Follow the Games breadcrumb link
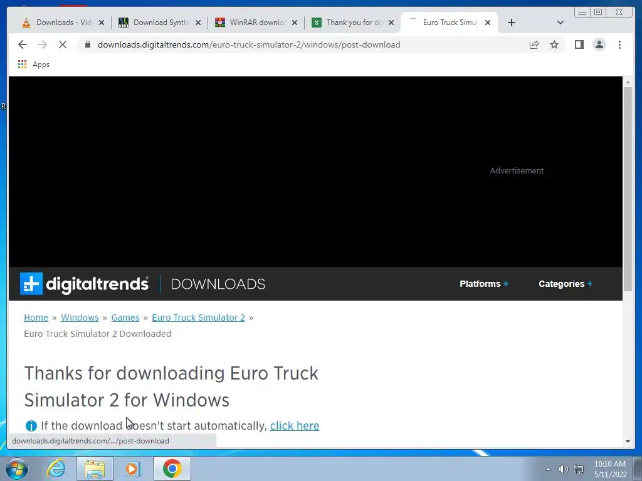The image size is (642, 481). (125, 318)
